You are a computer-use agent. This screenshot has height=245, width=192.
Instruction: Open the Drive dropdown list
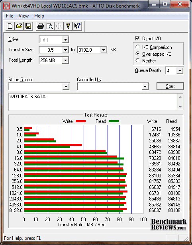point(65,40)
